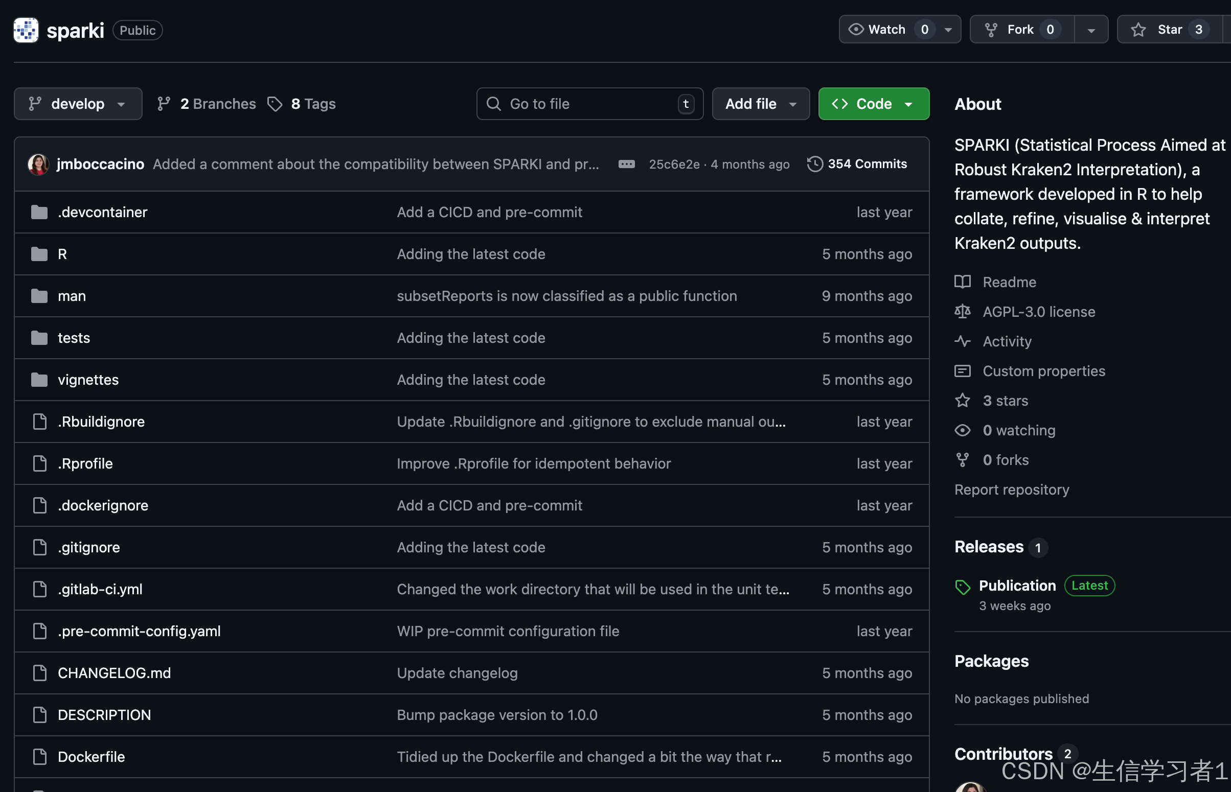Open the develop branch selector dropdown

pos(78,104)
